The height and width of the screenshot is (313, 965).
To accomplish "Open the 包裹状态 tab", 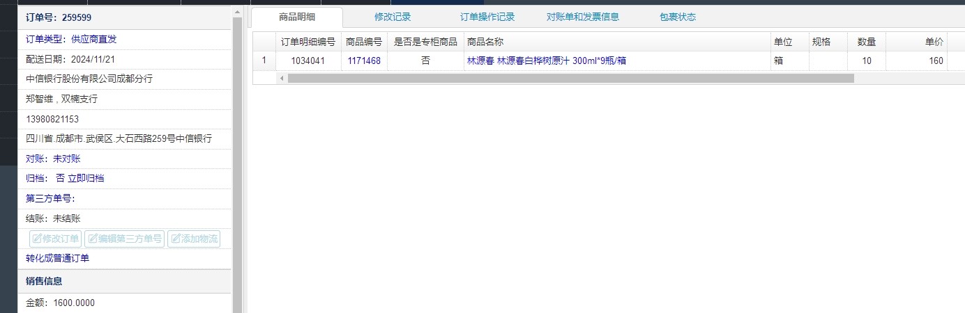I will (x=678, y=17).
